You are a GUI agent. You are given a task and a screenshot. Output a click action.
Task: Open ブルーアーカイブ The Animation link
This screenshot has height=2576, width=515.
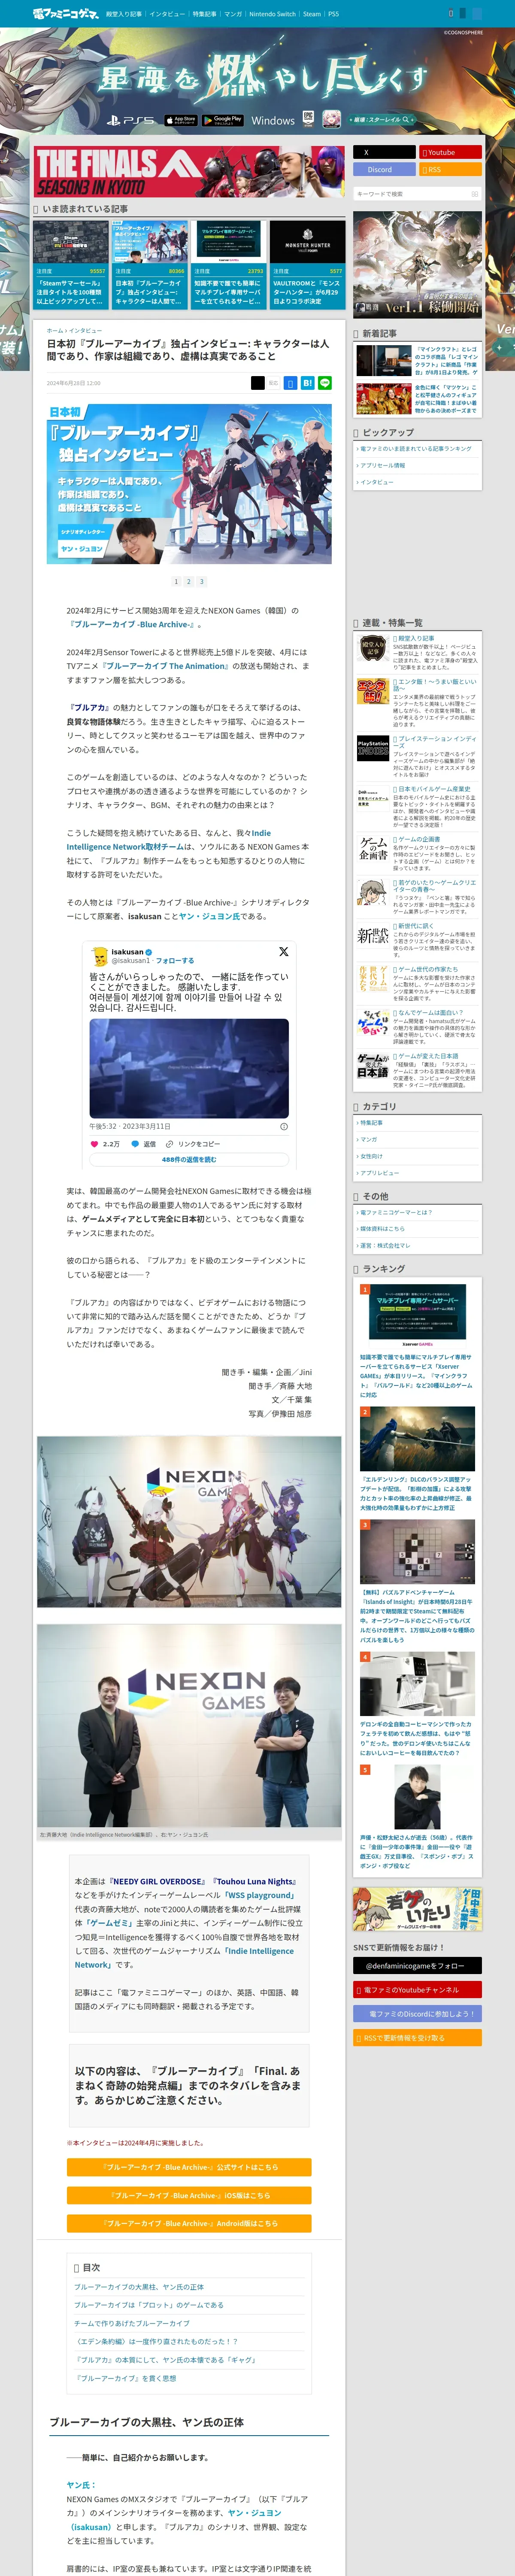coord(166,666)
